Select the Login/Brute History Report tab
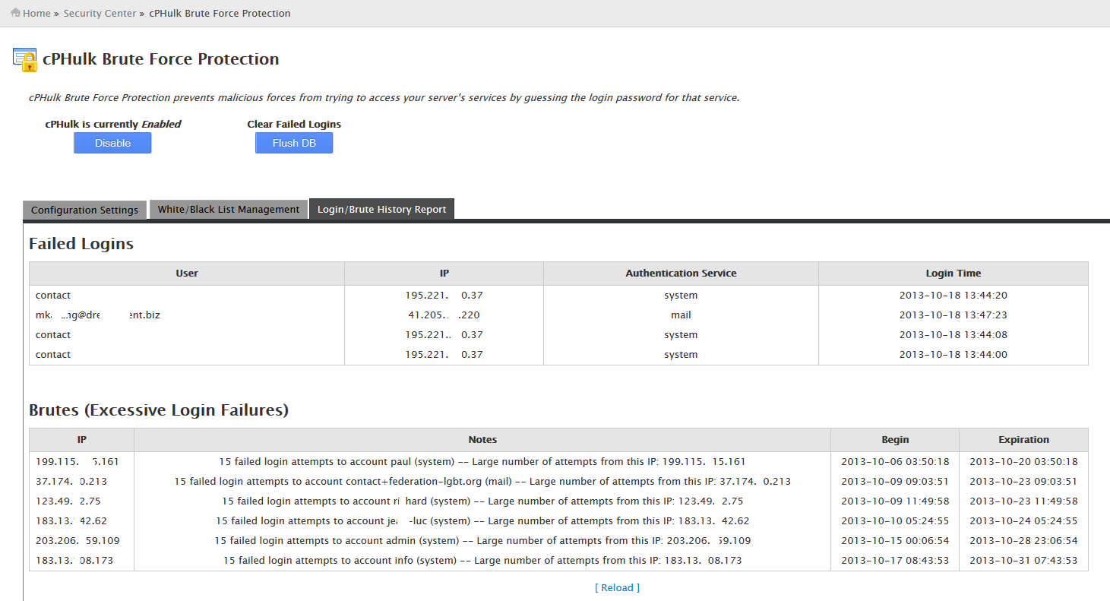 coord(381,209)
